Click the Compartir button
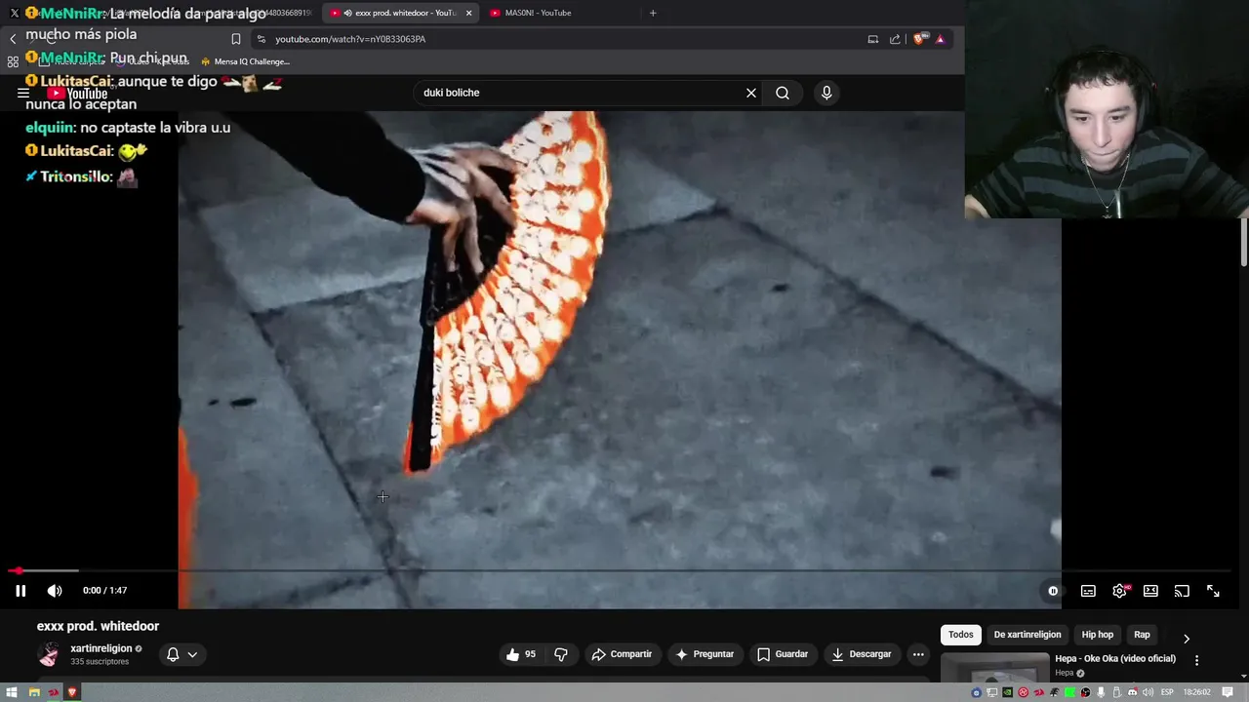The image size is (1249, 702). pos(622,654)
